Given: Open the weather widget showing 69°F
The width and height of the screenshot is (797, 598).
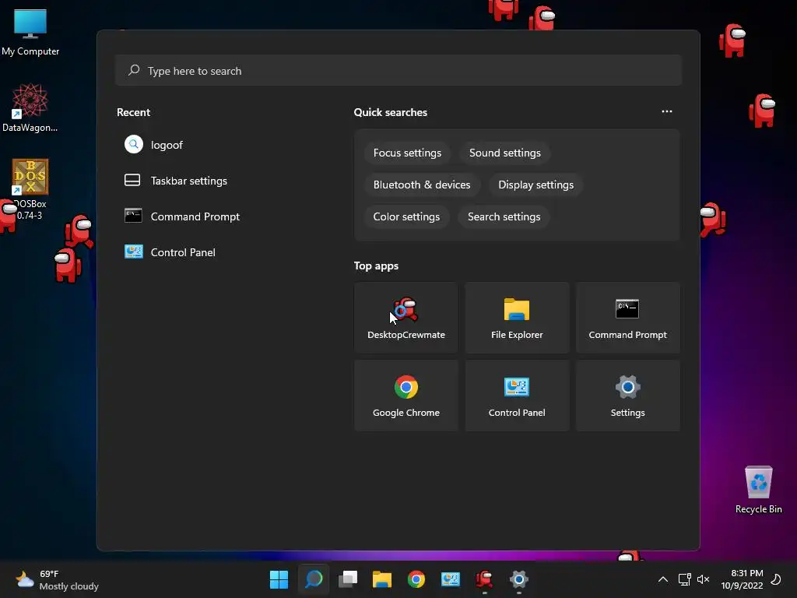Looking at the screenshot, I should coord(57,579).
